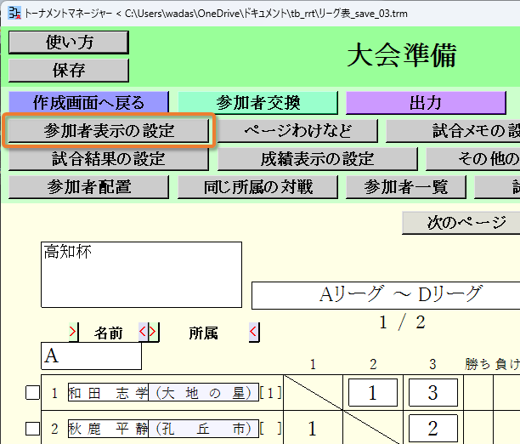Open 試合メモの設定 button

click(x=453, y=130)
